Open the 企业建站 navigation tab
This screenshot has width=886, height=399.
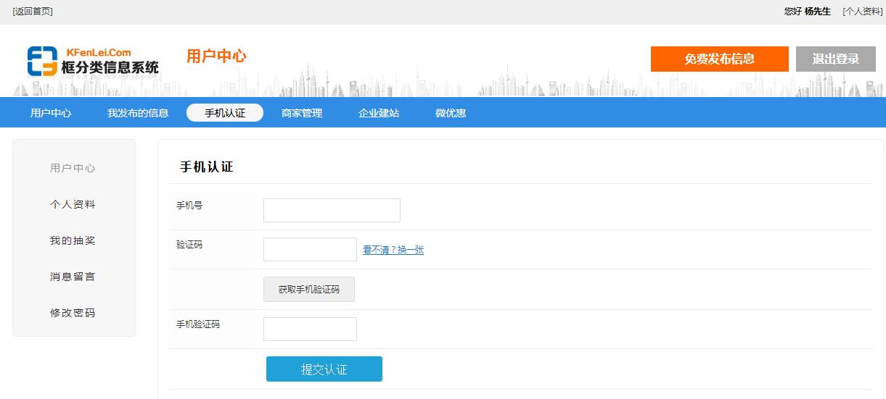tap(379, 113)
